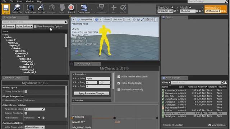Screen dimensions: 230x129
Task: Click blend space sample point near 0.011
Action: coord(115,118)
